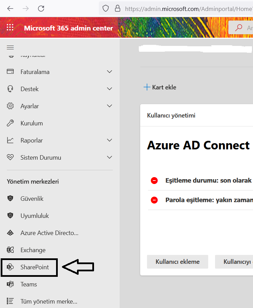Click the Yönetim merkezleri heading
This screenshot has width=253, height=308.
point(33,182)
